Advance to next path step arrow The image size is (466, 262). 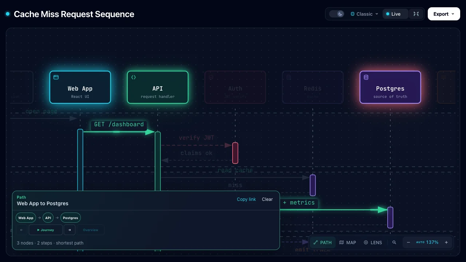tap(70, 230)
